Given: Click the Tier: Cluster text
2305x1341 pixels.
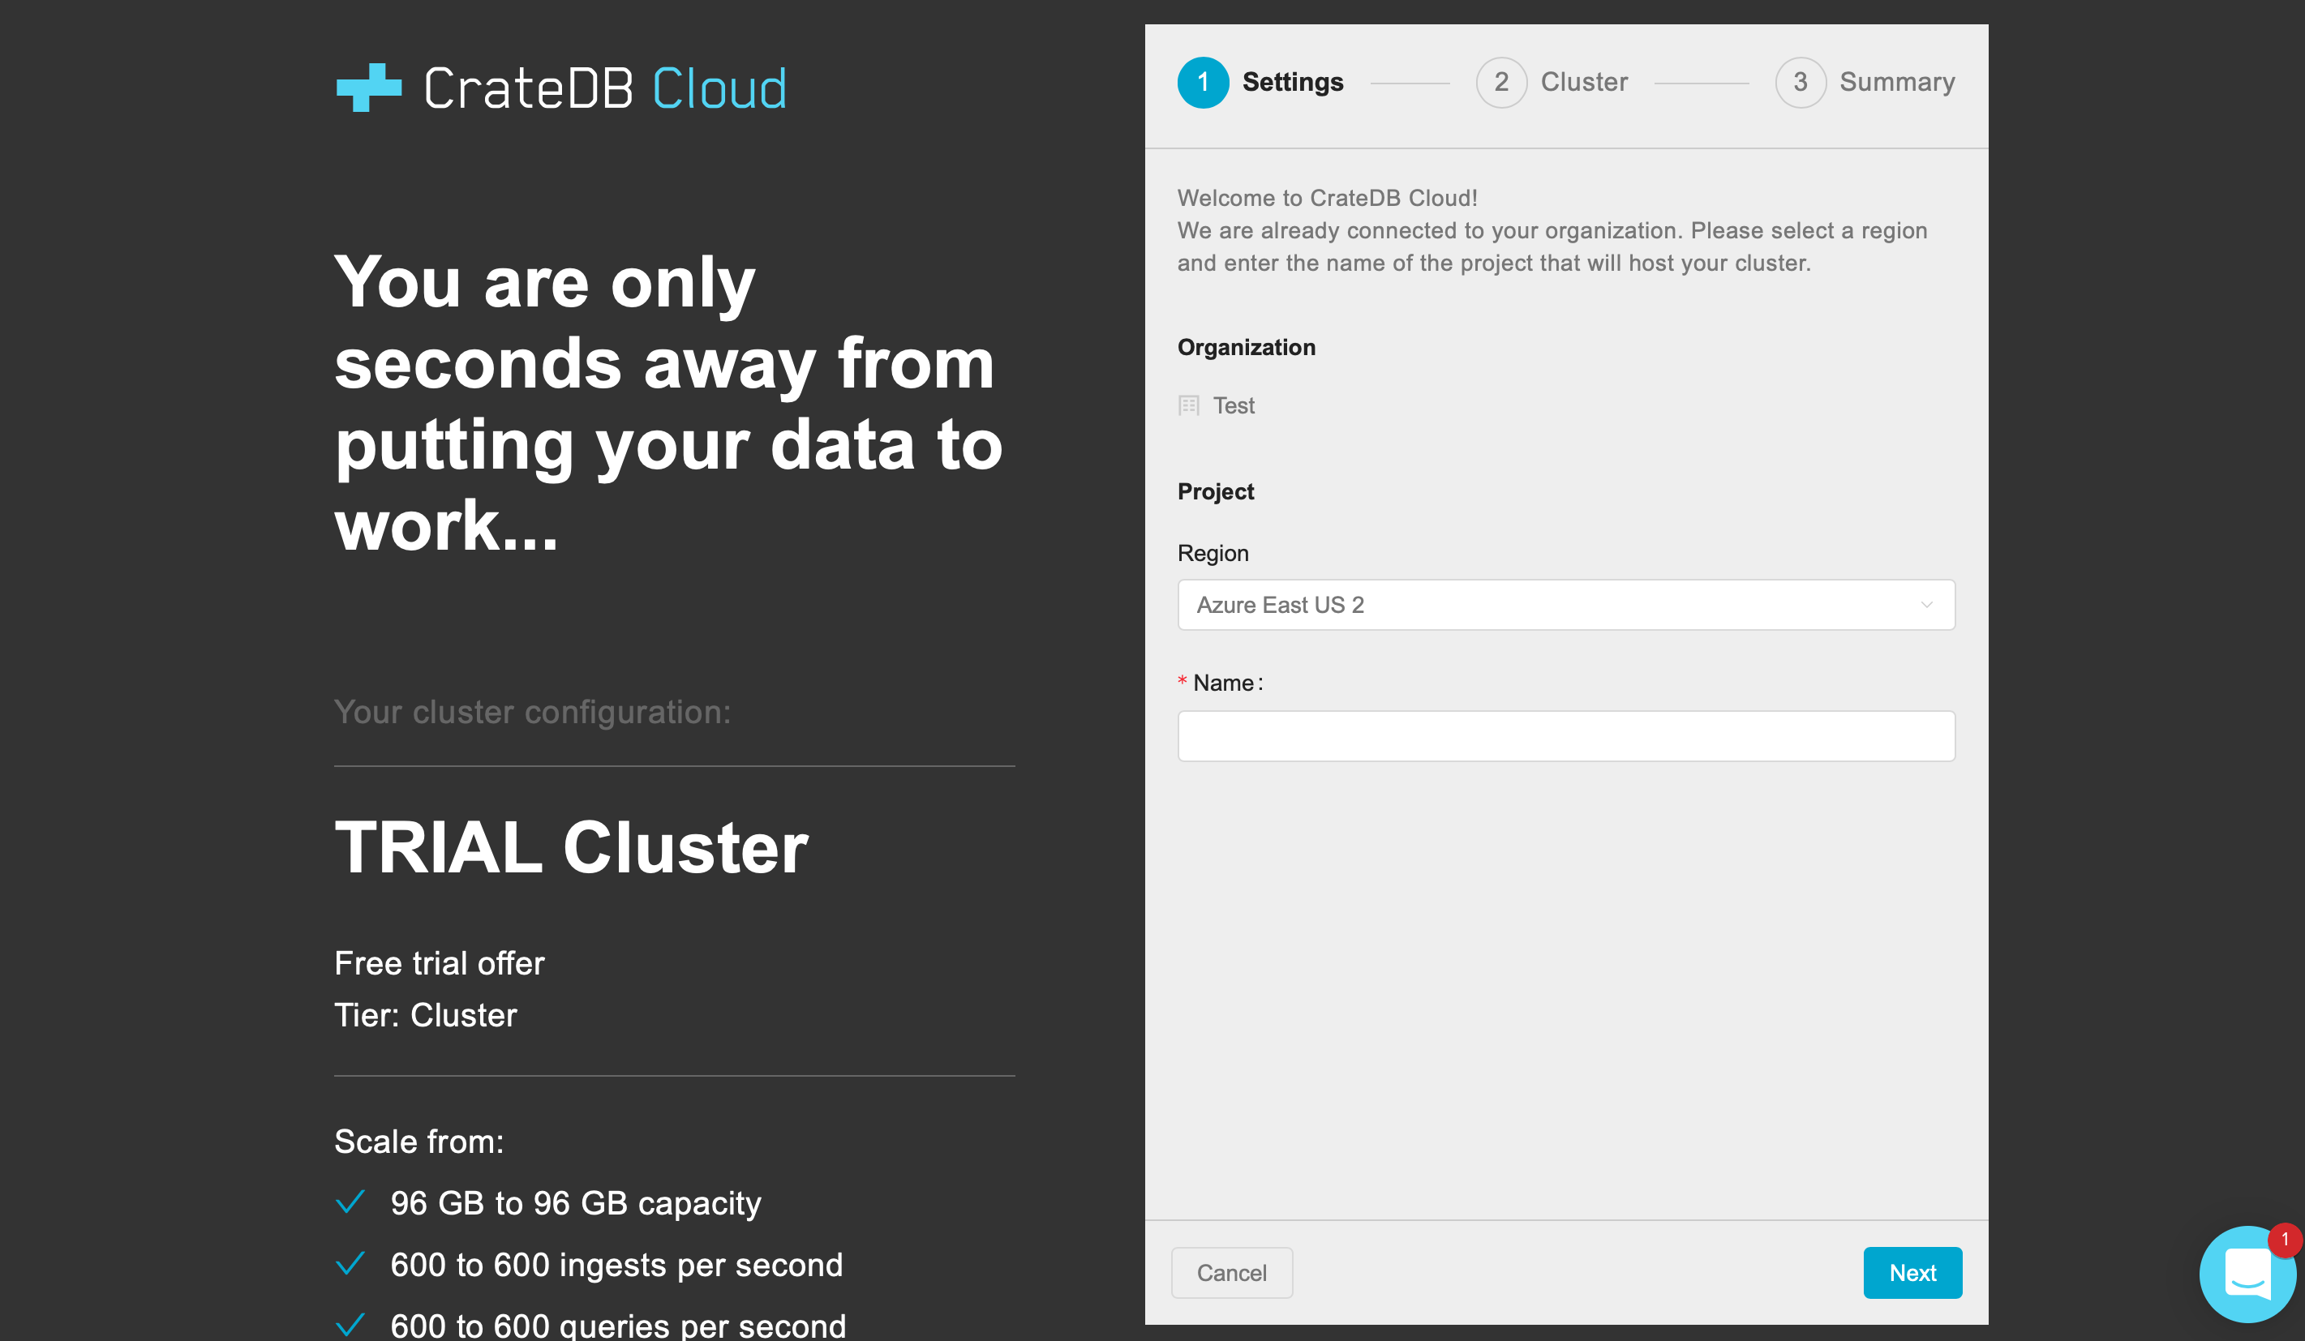Looking at the screenshot, I should [425, 1014].
